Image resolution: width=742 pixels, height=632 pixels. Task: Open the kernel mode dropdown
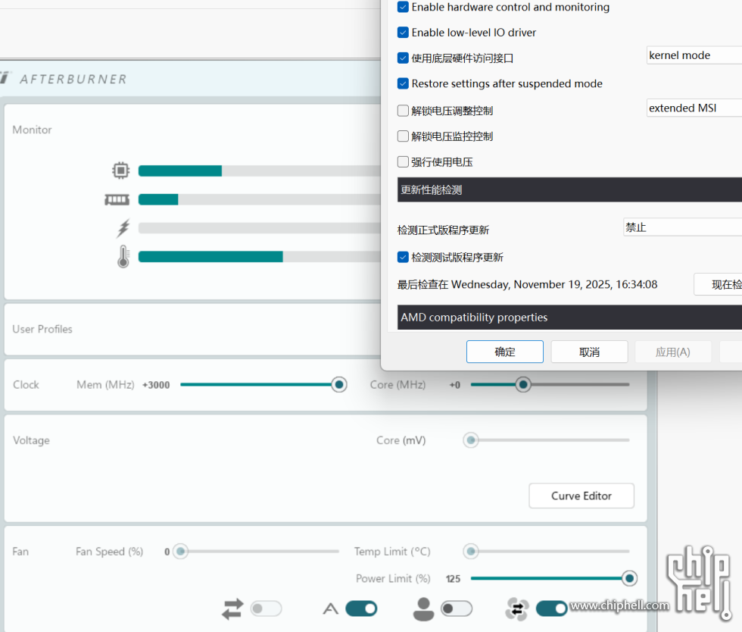point(694,55)
